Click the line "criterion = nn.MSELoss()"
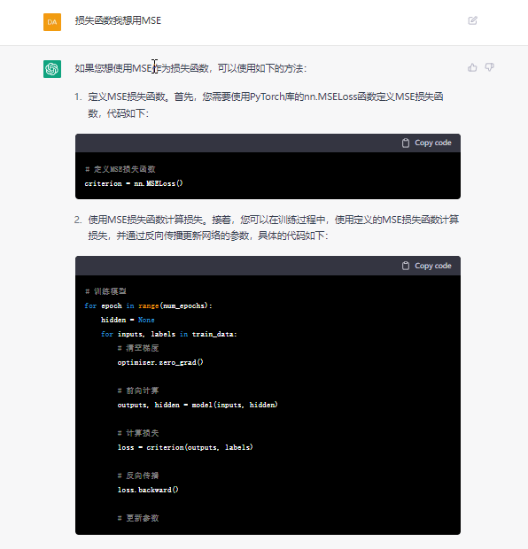Viewport: 528px width, 549px height. 134,183
